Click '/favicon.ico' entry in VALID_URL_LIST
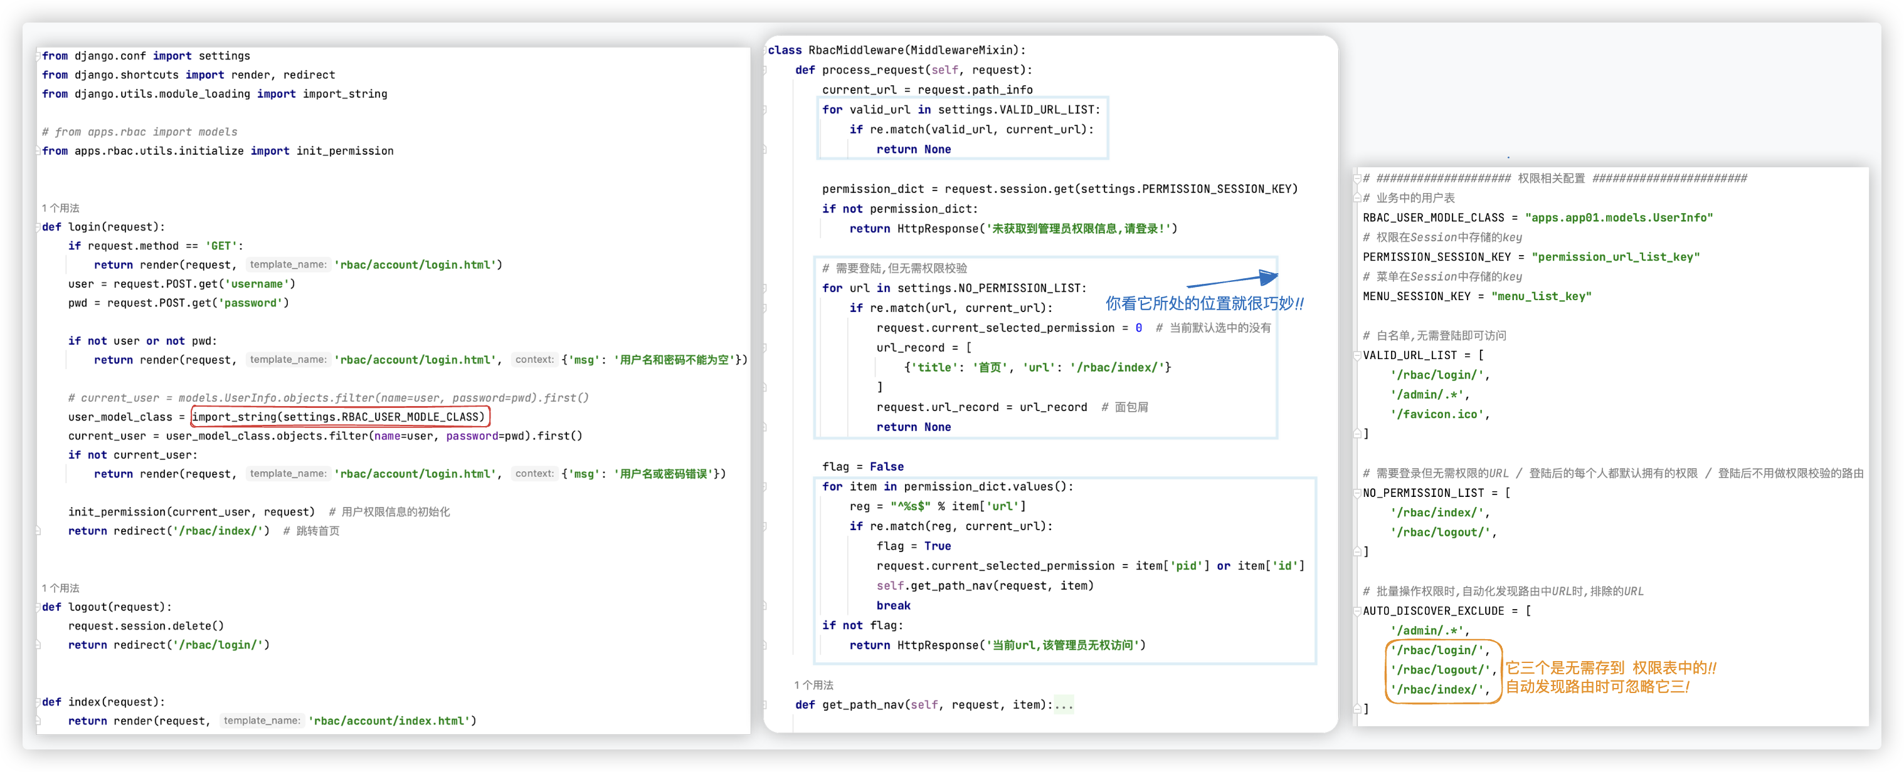Viewport: 1904px width, 772px height. pyautogui.click(x=1437, y=414)
